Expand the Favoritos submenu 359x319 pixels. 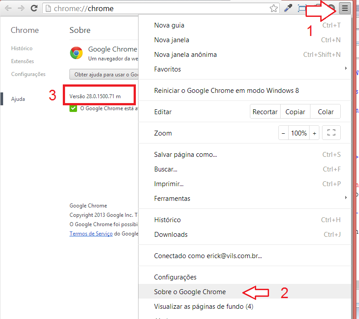(x=245, y=69)
